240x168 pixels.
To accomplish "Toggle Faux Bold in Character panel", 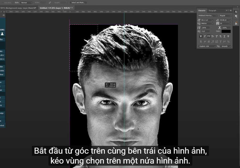I will tap(201, 36).
